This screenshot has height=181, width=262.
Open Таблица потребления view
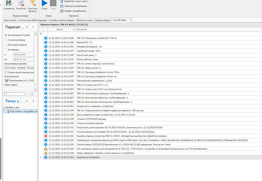point(73,6)
